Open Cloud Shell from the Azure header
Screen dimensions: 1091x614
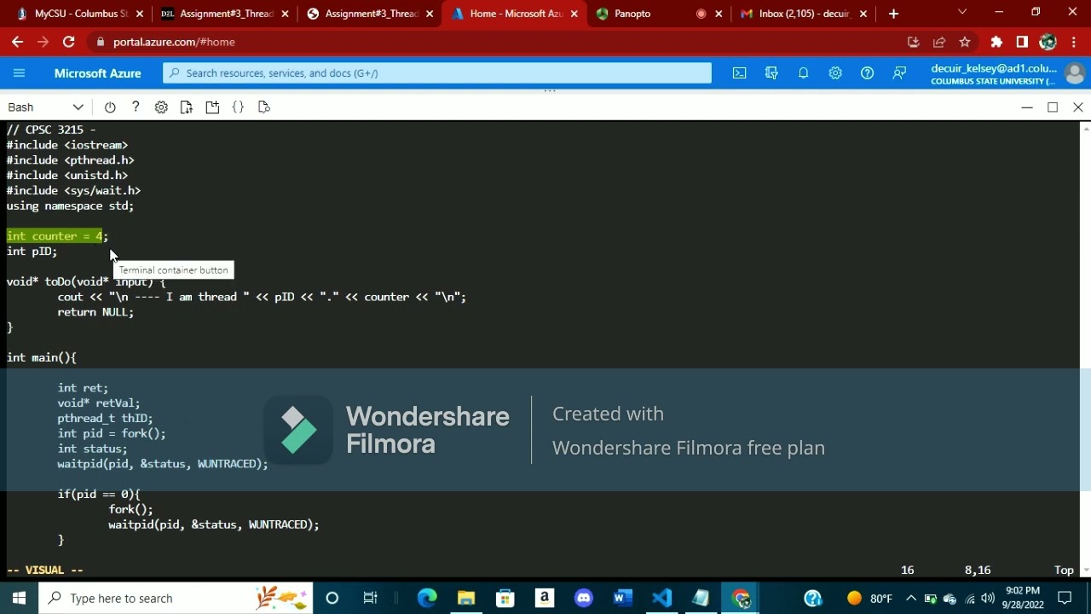pos(740,73)
